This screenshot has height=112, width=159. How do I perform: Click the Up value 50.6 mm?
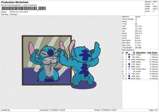[138, 31]
